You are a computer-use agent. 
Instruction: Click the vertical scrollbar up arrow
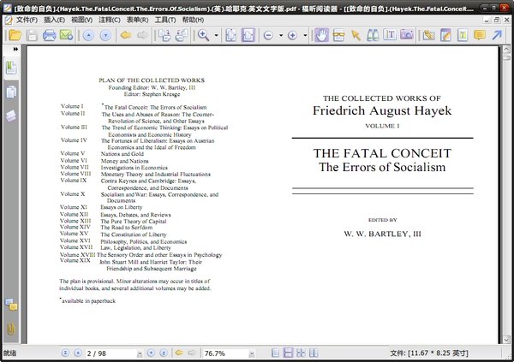coord(506,50)
